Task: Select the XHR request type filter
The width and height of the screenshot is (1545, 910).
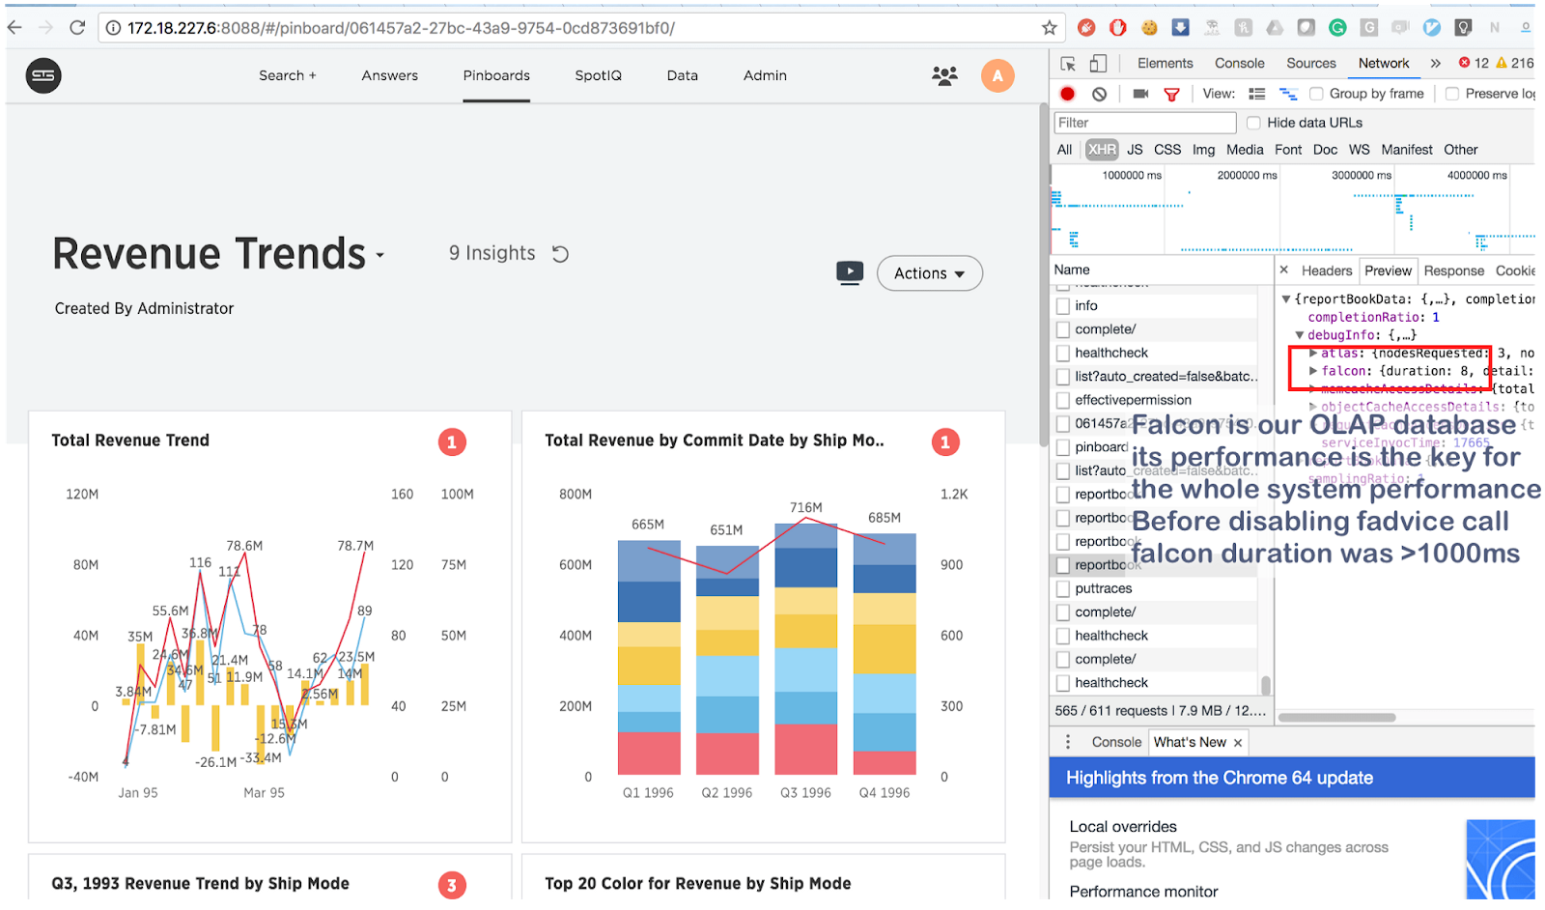Action: (x=1101, y=150)
